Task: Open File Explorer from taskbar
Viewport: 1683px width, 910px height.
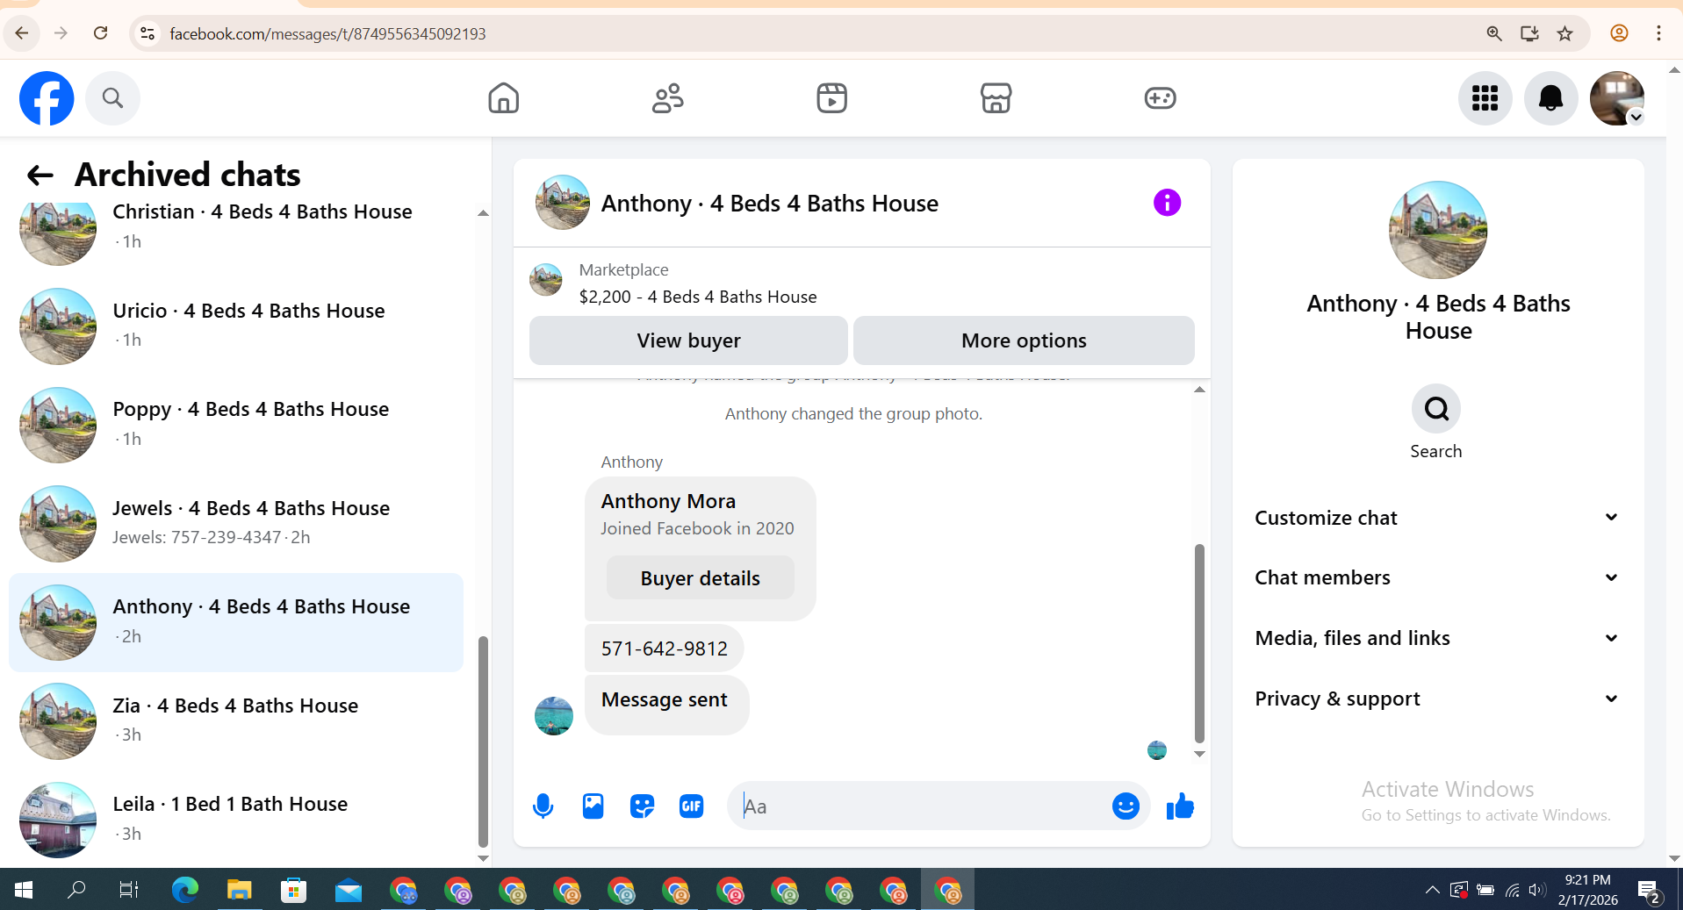Action: (x=239, y=890)
